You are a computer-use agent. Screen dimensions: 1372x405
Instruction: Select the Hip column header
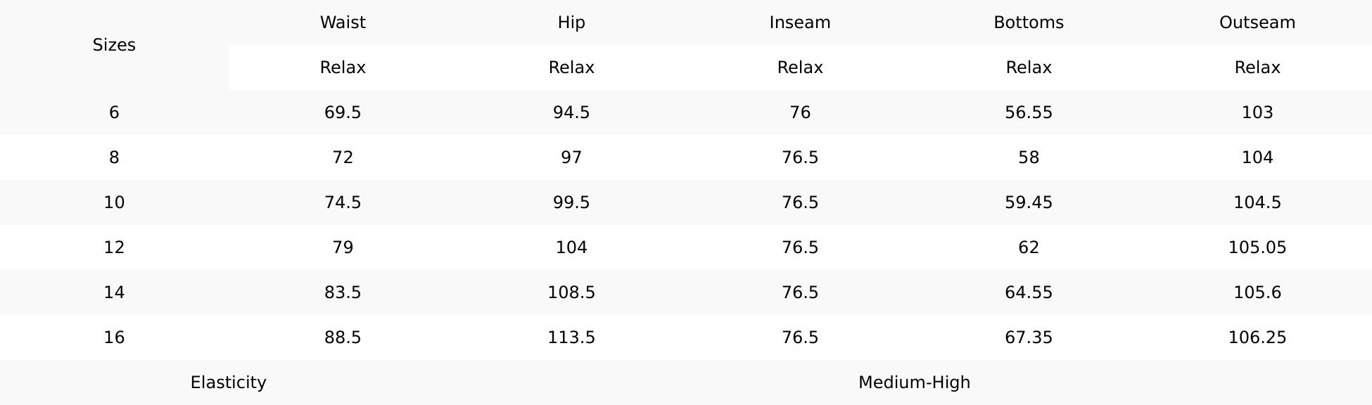pyautogui.click(x=571, y=22)
